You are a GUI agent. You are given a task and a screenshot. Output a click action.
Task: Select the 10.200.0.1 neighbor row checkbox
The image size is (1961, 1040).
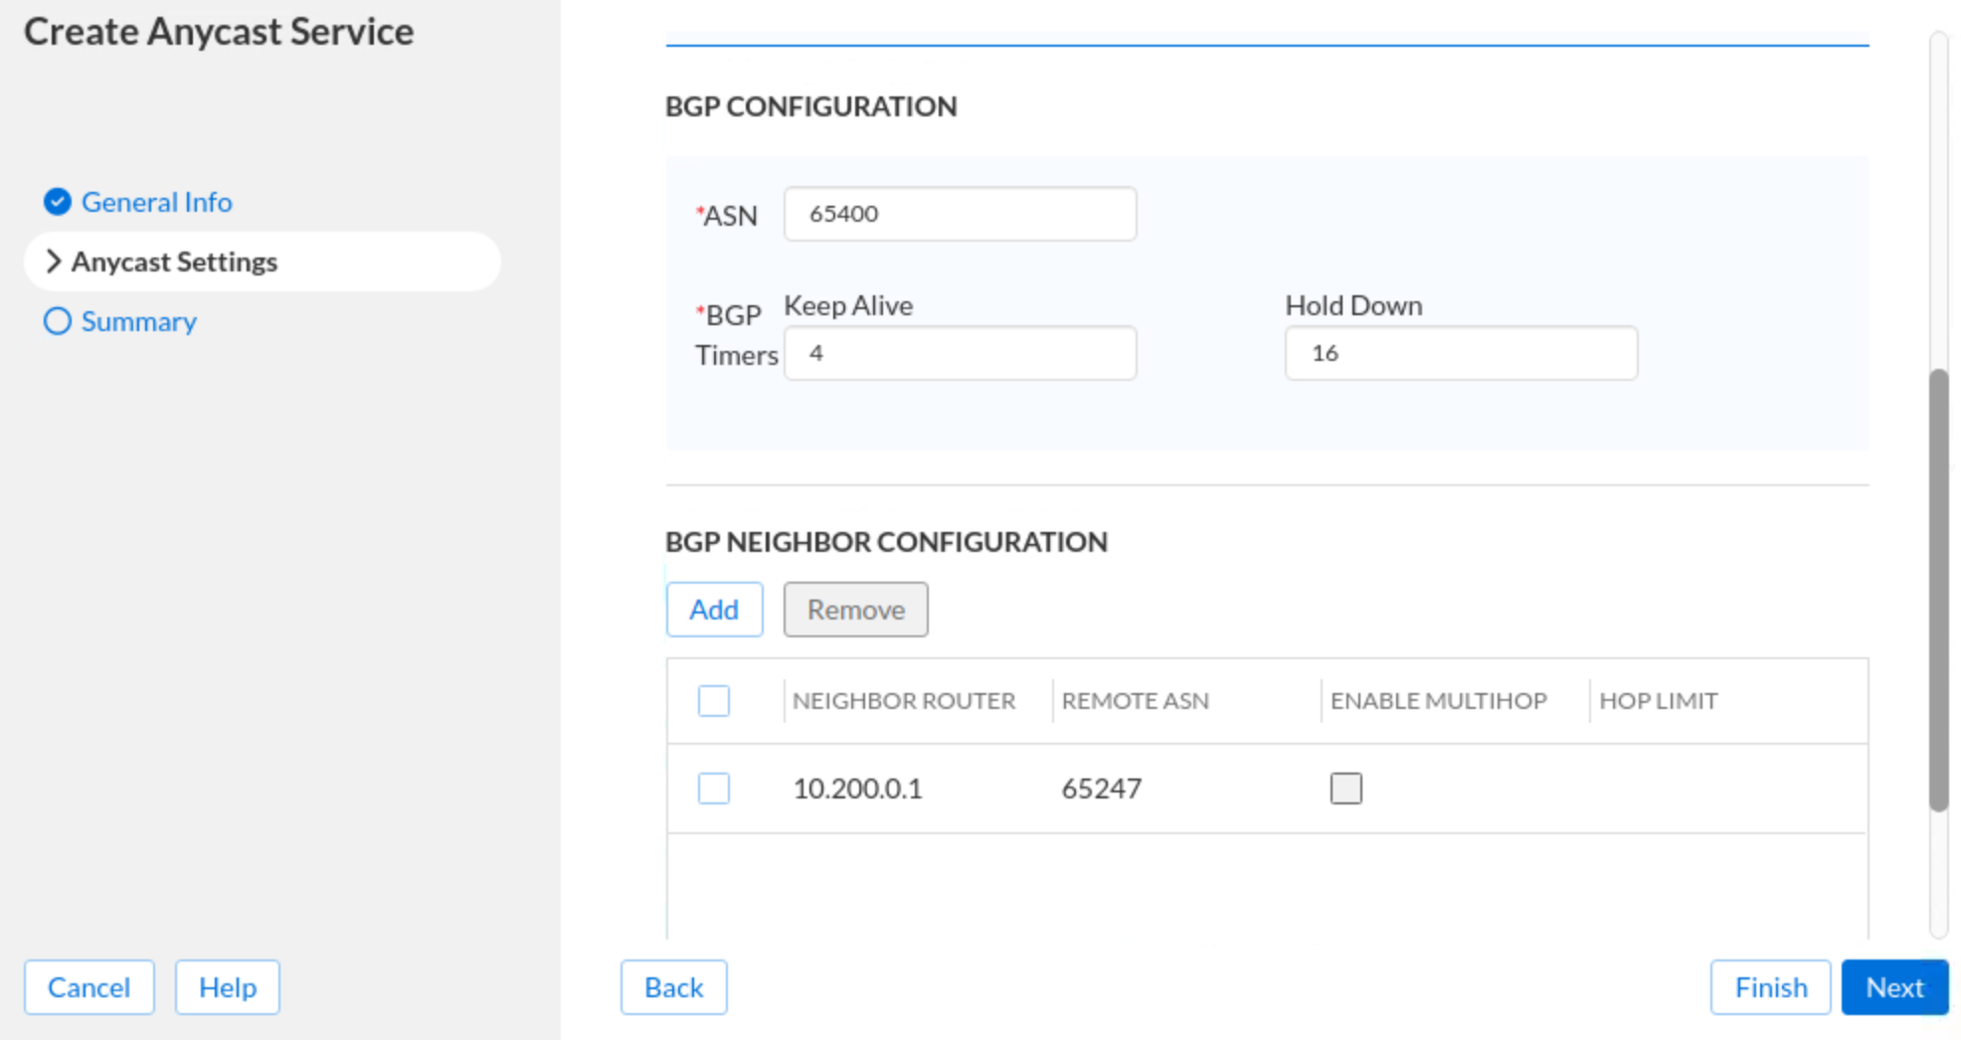(x=713, y=788)
